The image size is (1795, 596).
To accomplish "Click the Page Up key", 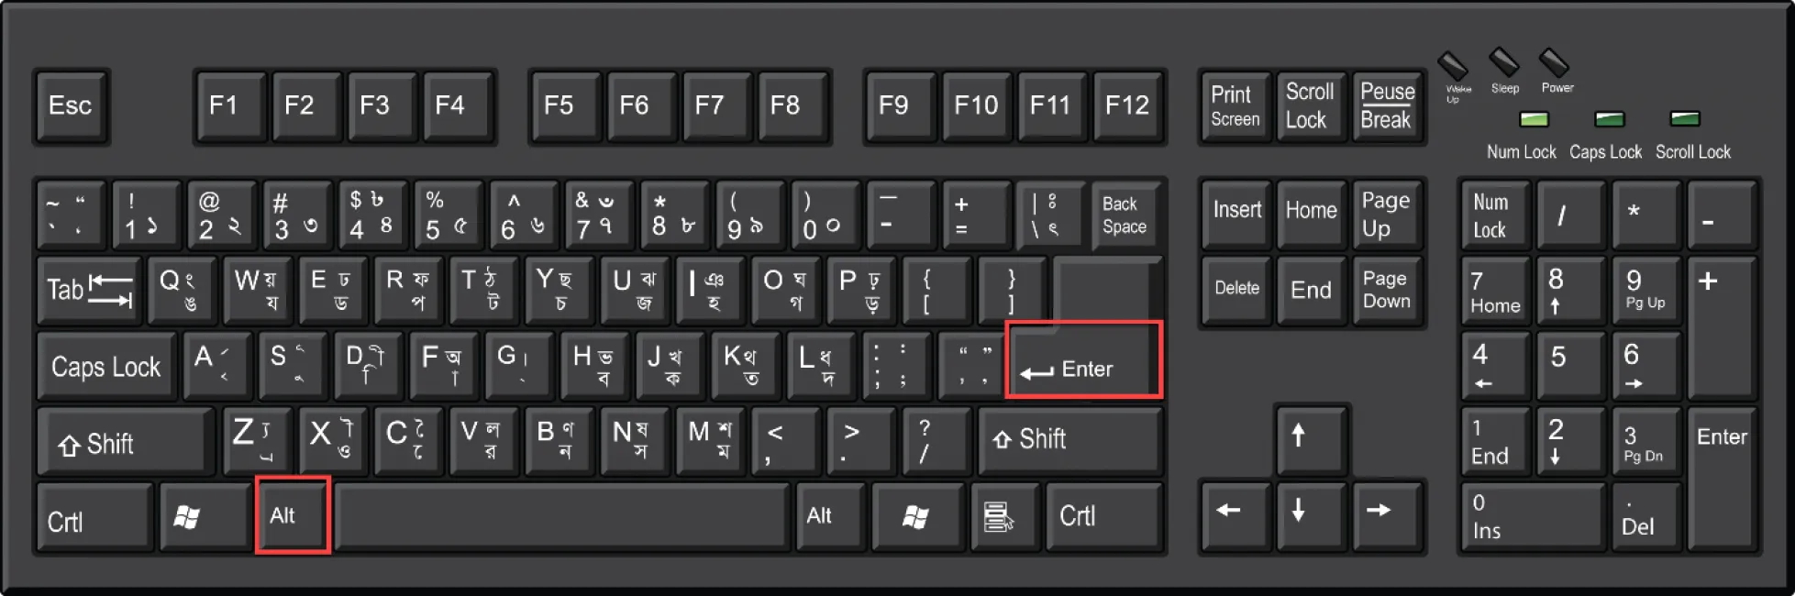I will pyautogui.click(x=1386, y=215).
